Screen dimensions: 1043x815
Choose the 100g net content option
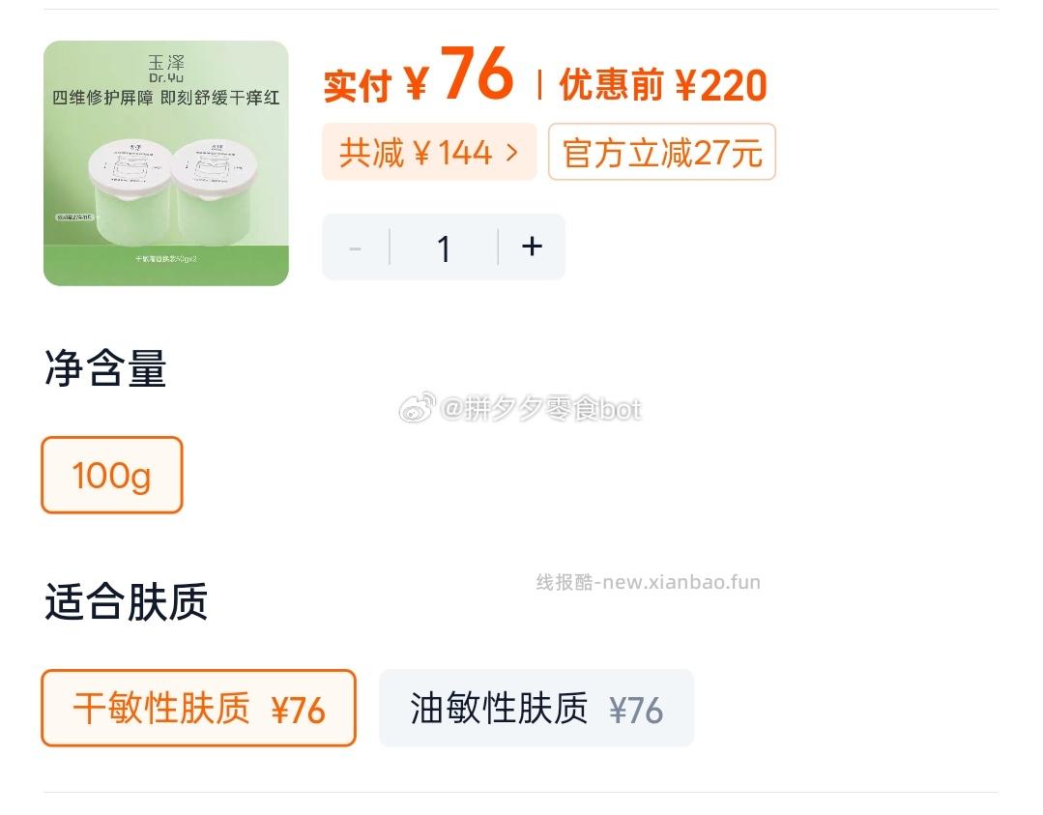[111, 475]
